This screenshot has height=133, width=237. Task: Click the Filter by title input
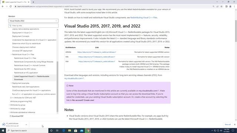[33, 25]
